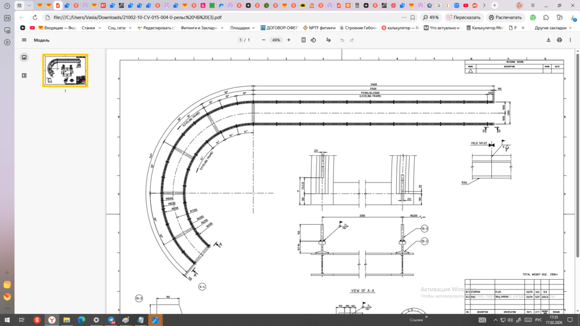Click the zoom out minus button
The image size is (580, 326).
(263, 40)
